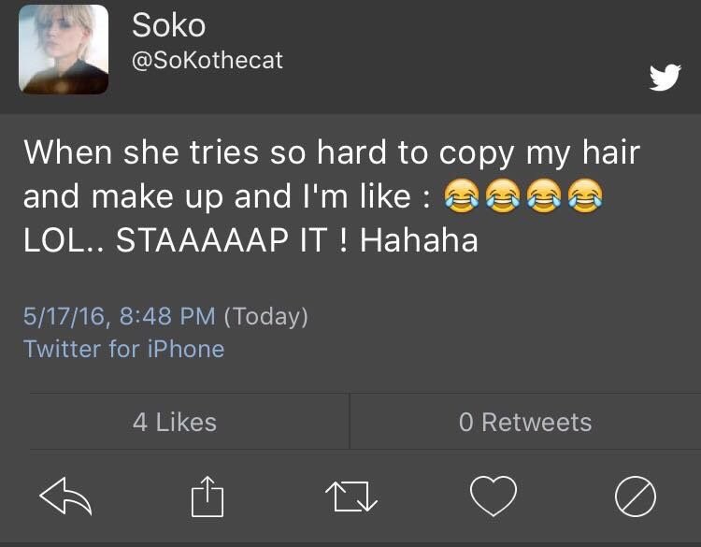View the 0 Retweets list
Image resolution: width=701 pixels, height=547 pixels.
(525, 423)
